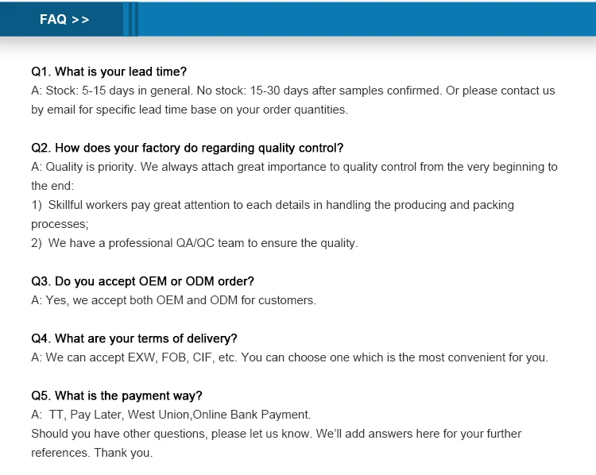Select point 1 about skillful workers
This screenshot has height=475, width=596.
click(x=273, y=205)
